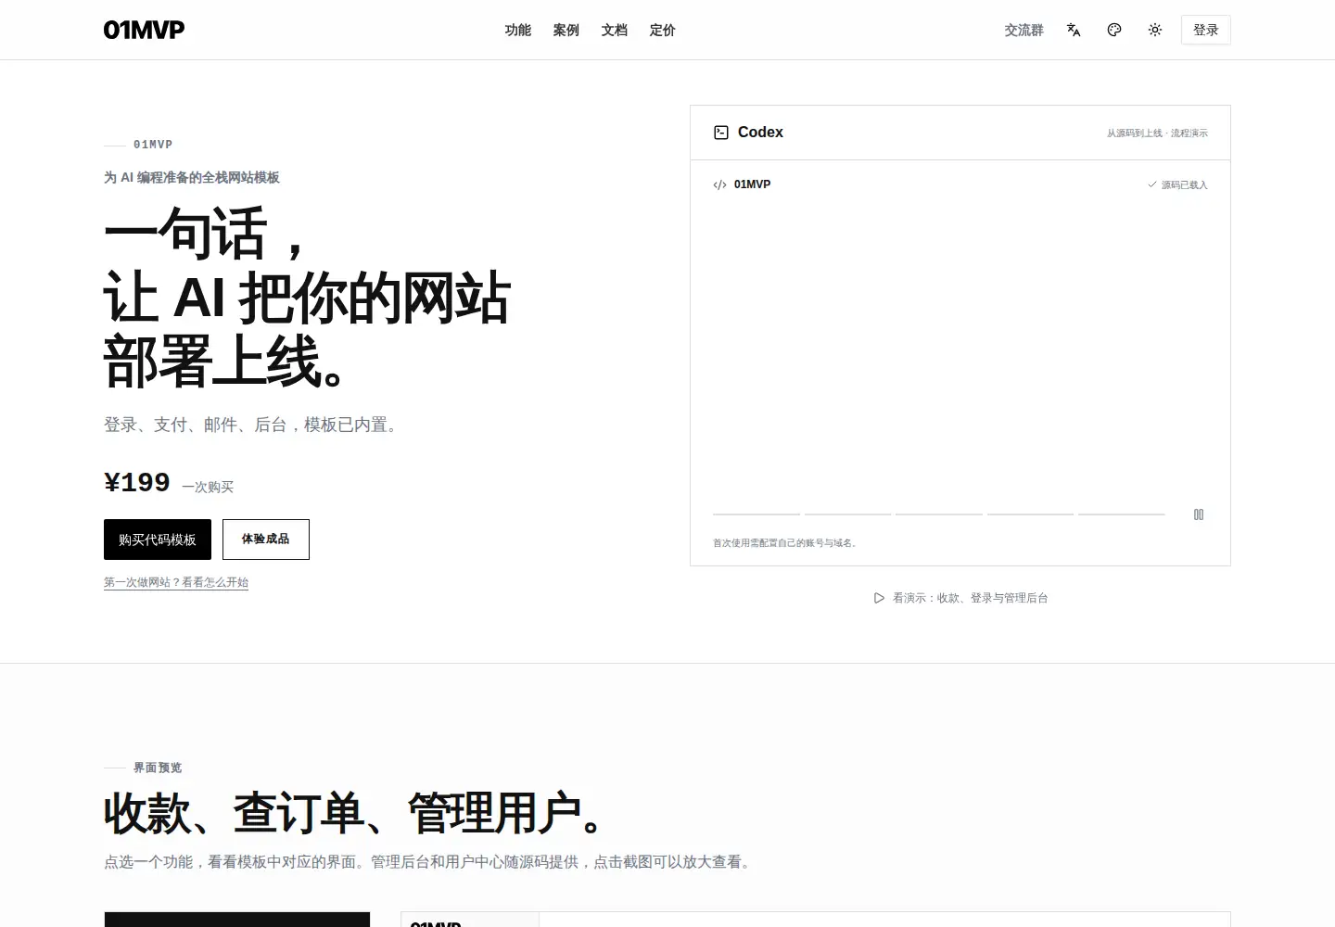The height and width of the screenshot is (927, 1335).
Task: Click the 体验成品 button
Action: point(265,540)
